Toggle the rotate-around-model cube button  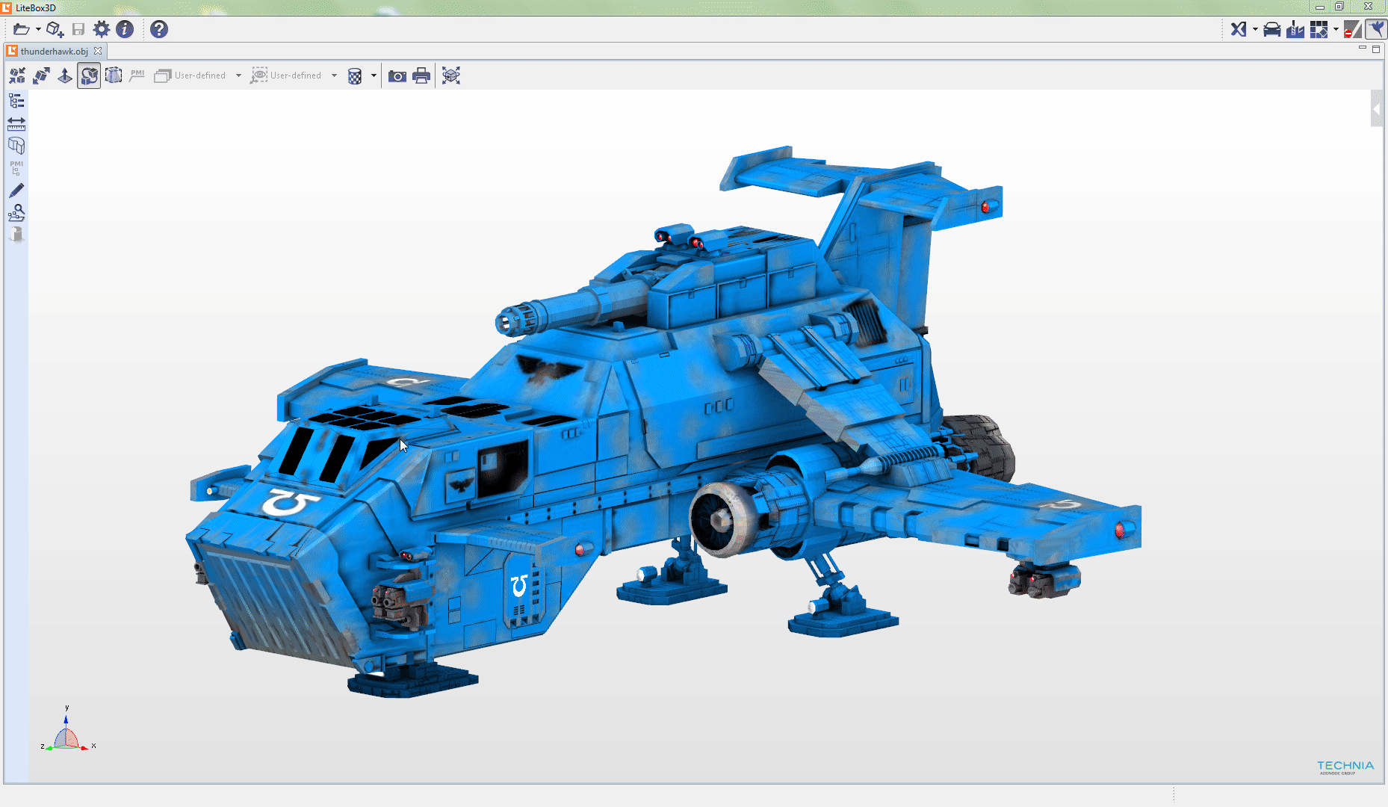(x=89, y=75)
